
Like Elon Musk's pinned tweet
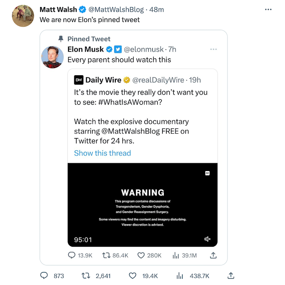point(141,256)
